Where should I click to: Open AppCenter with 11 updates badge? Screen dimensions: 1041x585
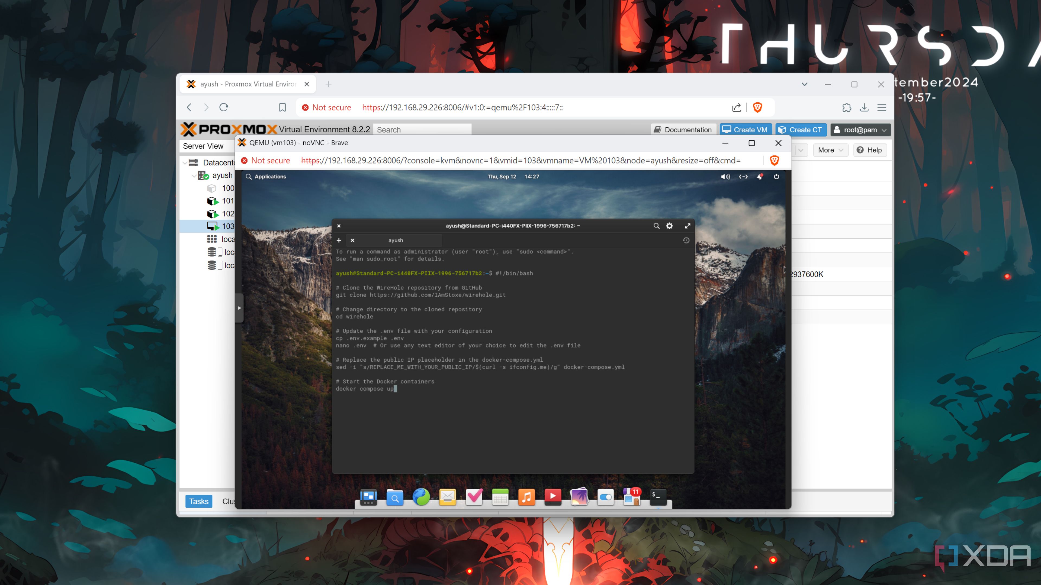click(632, 497)
